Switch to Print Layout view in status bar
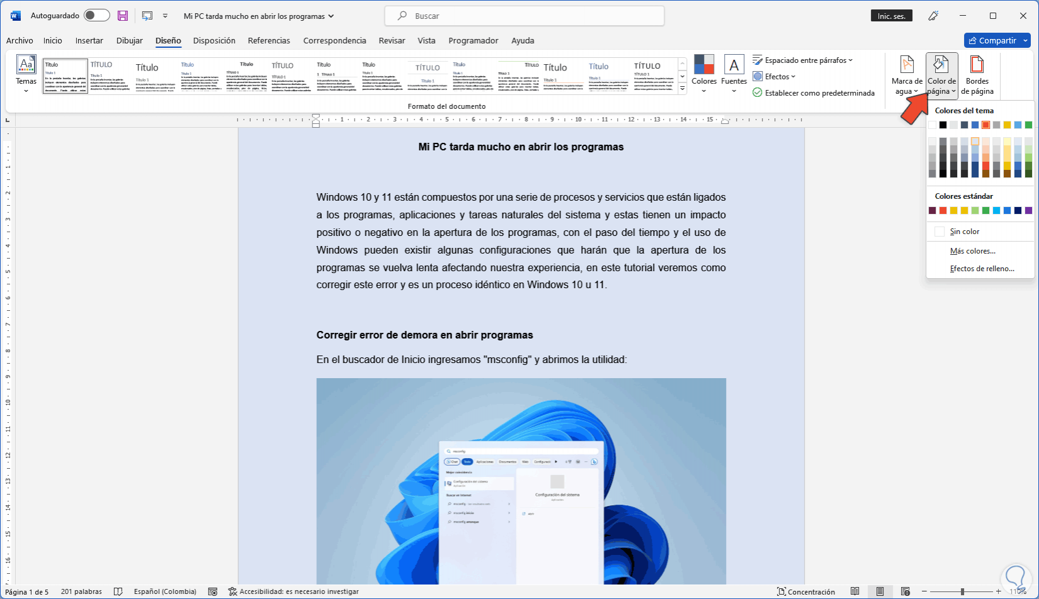The width and height of the screenshot is (1039, 599). [x=880, y=591]
